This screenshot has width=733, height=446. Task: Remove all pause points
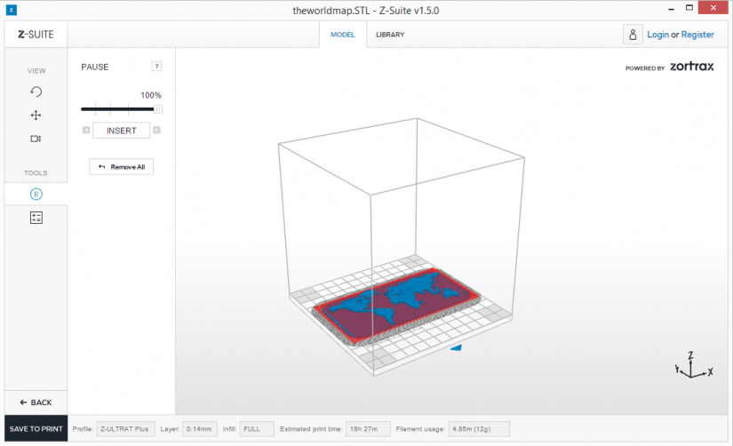[x=122, y=167]
